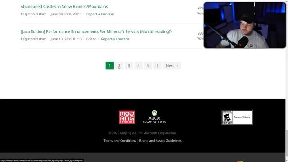This screenshot has height=162, width=288.
Task: Go to page 6
Action: [157, 66]
